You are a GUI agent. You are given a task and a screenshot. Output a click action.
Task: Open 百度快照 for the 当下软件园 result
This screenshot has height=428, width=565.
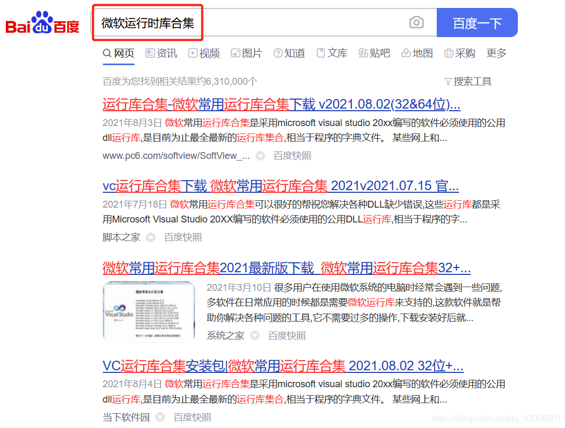point(192,417)
